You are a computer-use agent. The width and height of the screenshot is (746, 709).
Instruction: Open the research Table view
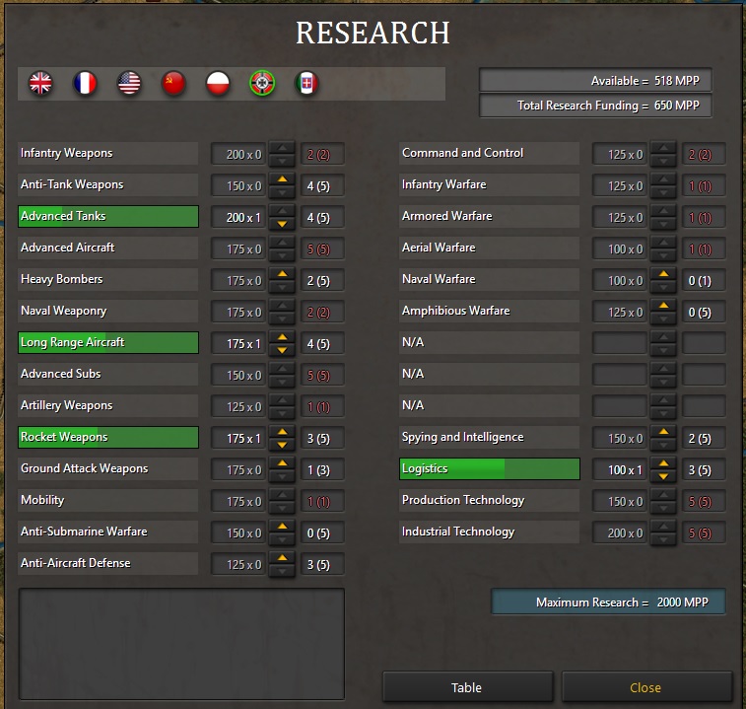coord(467,687)
